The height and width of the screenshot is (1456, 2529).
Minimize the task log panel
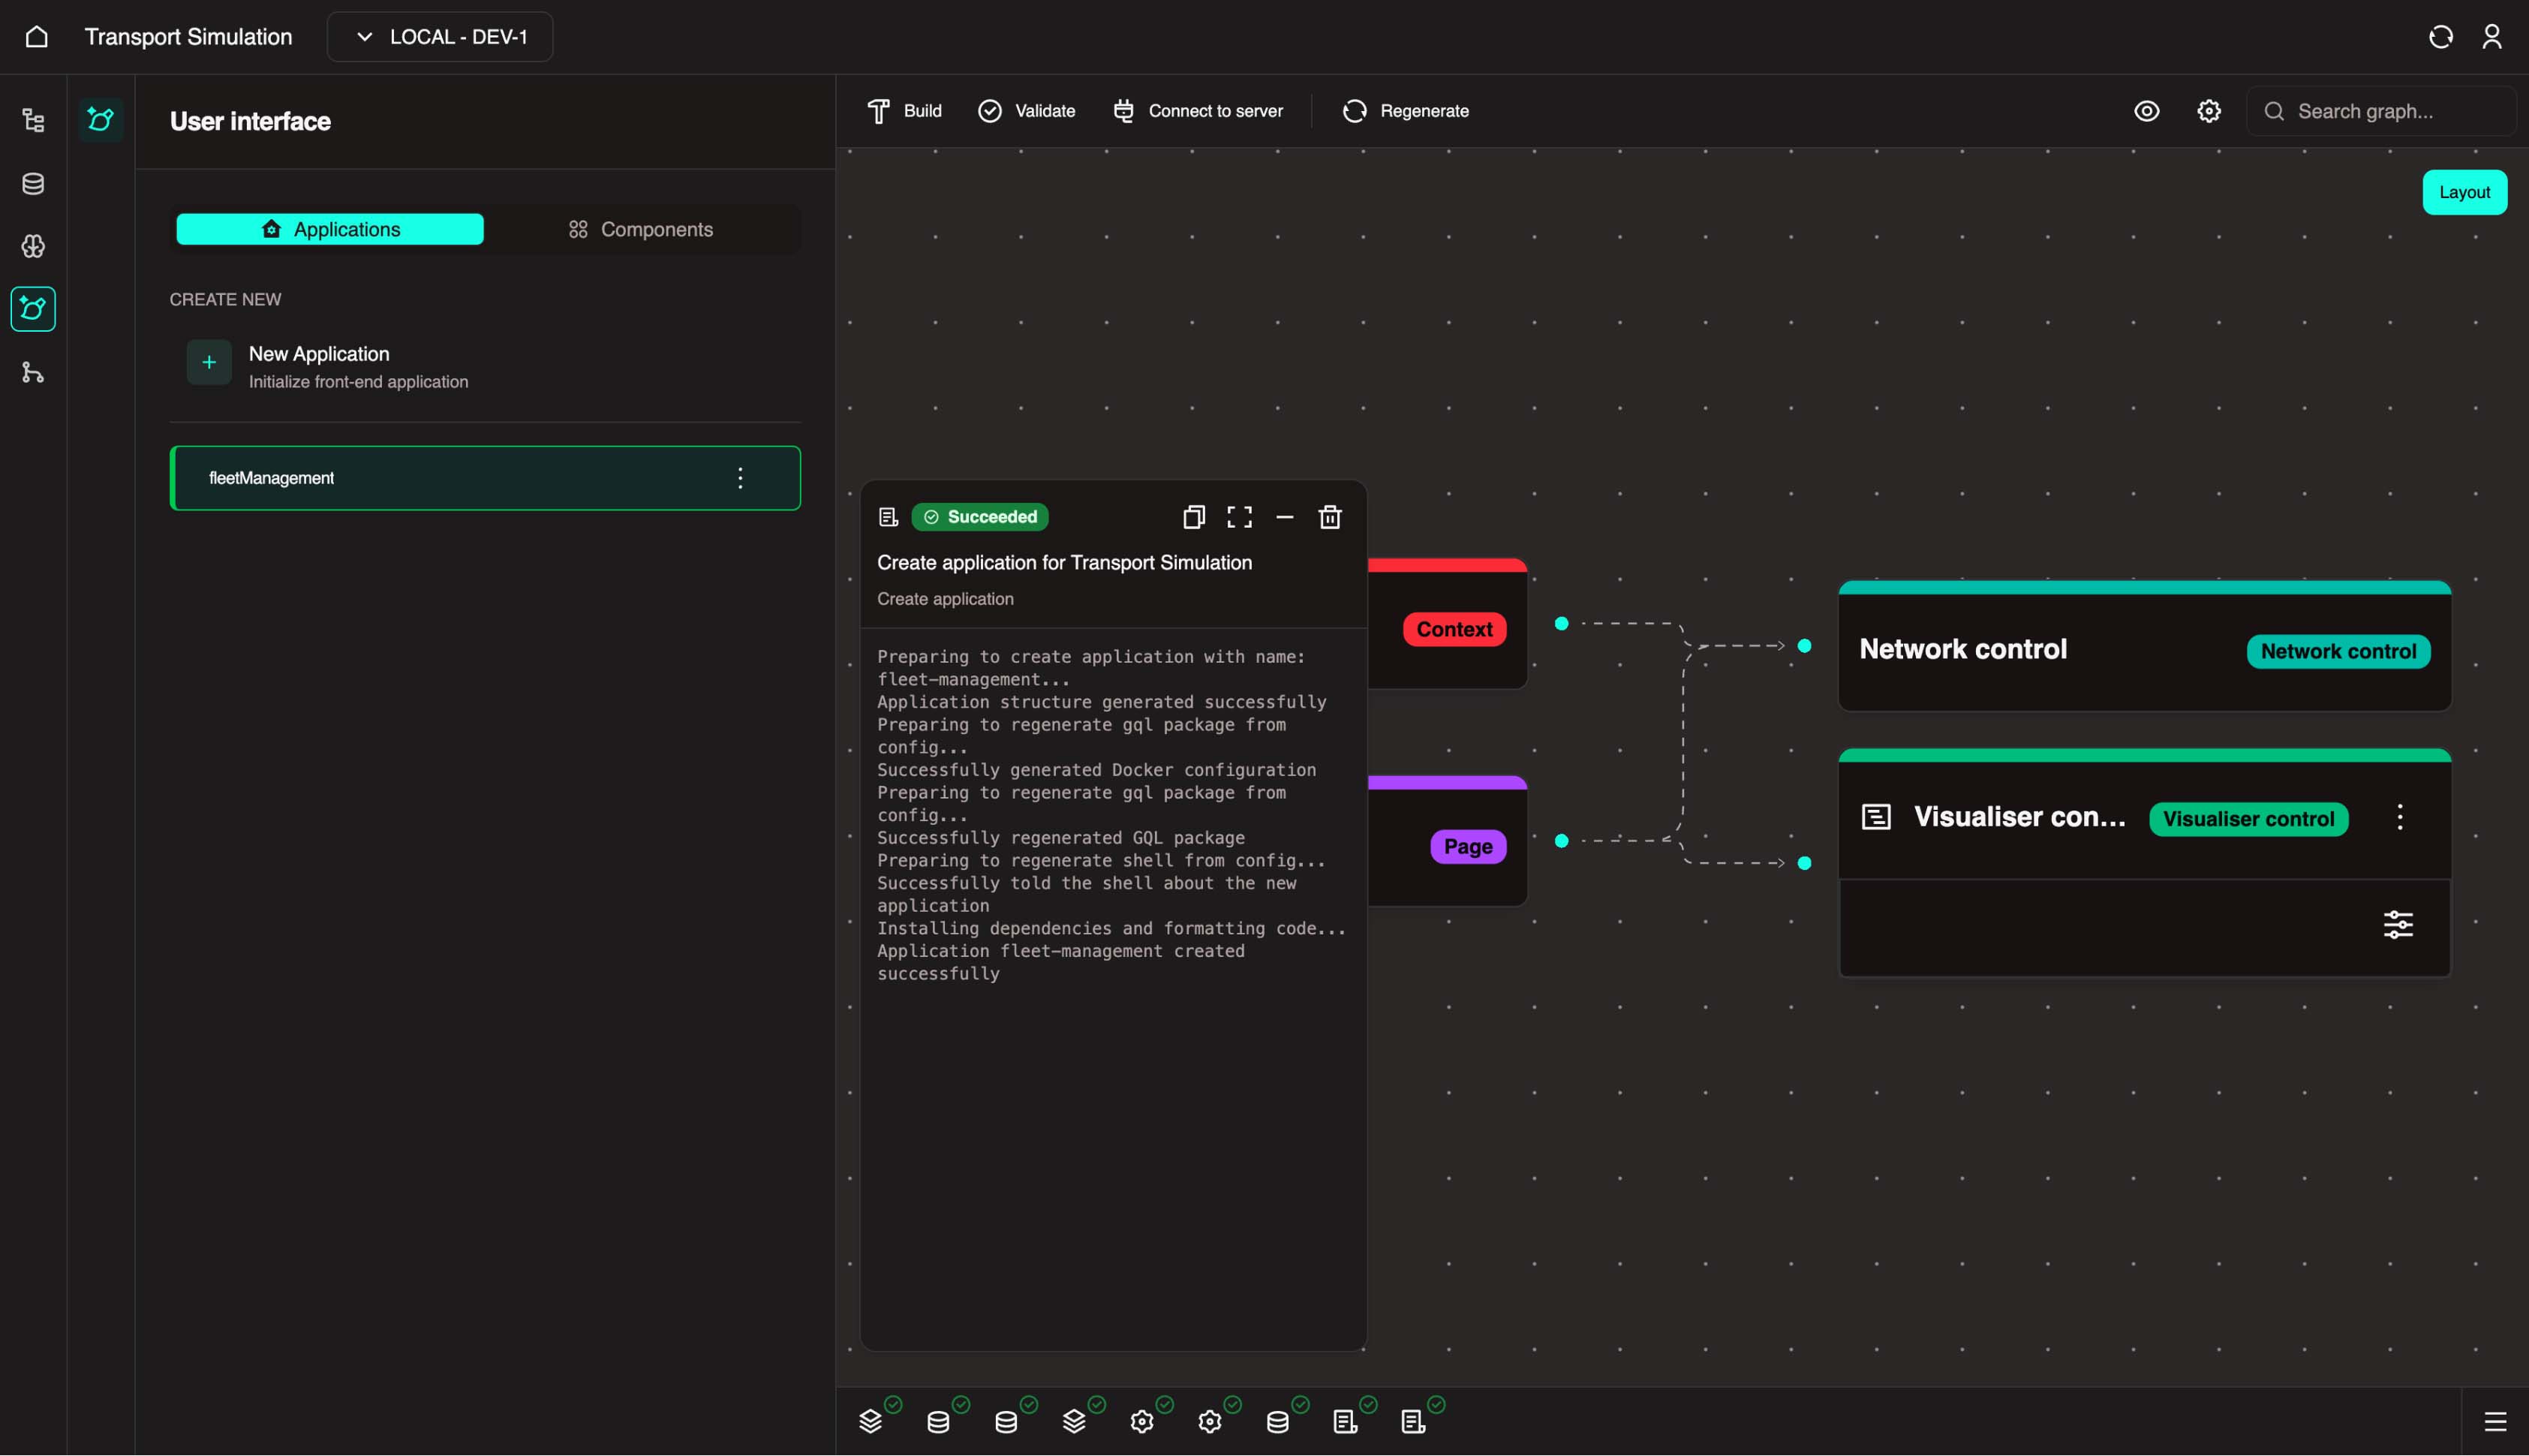tap(1285, 517)
